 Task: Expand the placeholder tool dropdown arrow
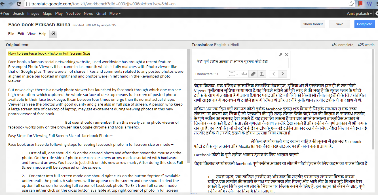pos(237,74)
